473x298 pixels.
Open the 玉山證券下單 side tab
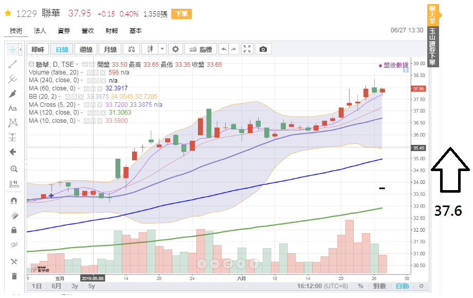433,47
